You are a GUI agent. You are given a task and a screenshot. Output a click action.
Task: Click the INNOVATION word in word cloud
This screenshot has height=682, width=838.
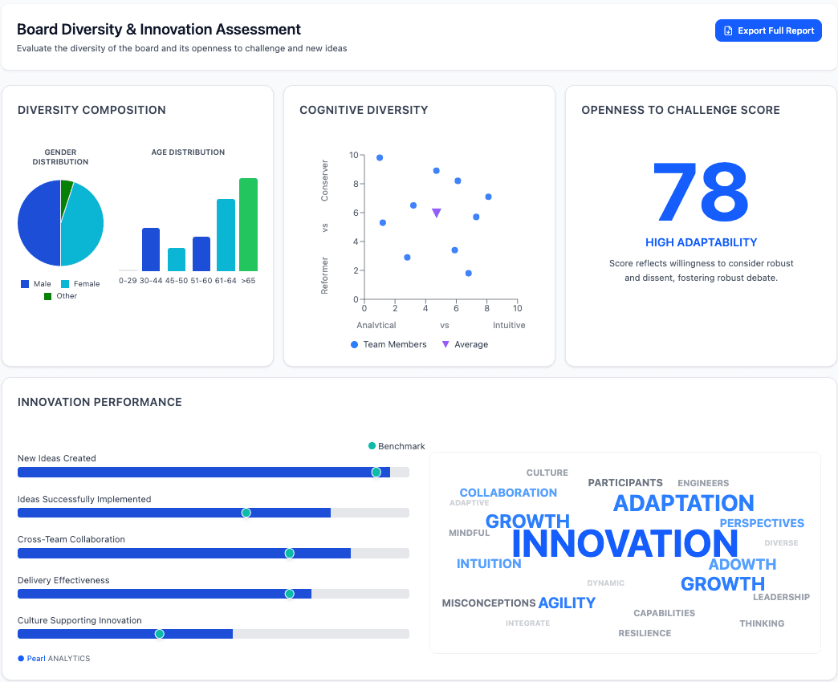coord(624,544)
